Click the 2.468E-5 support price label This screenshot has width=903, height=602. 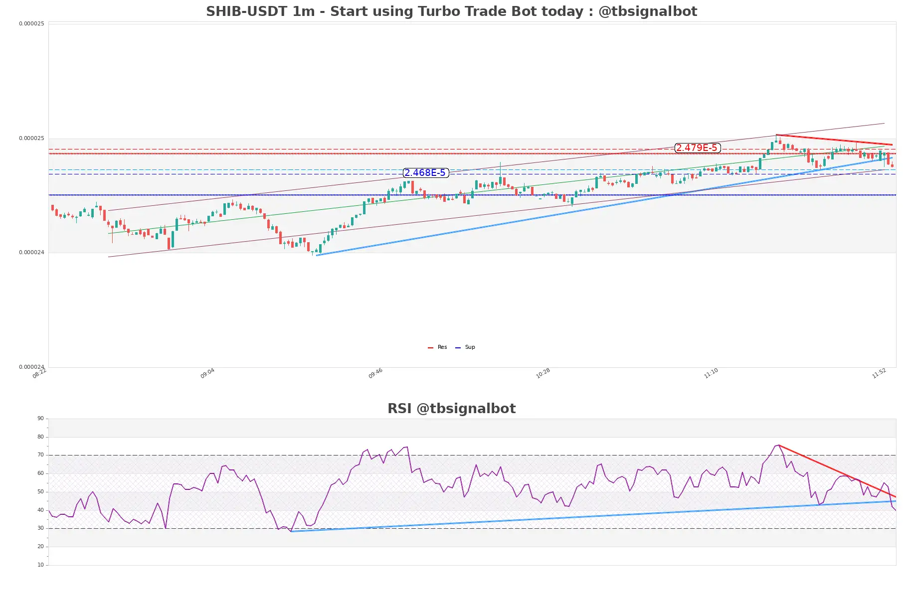pos(425,173)
